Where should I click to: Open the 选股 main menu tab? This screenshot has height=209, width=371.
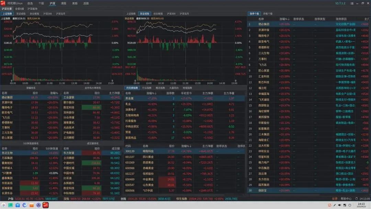(86, 3)
